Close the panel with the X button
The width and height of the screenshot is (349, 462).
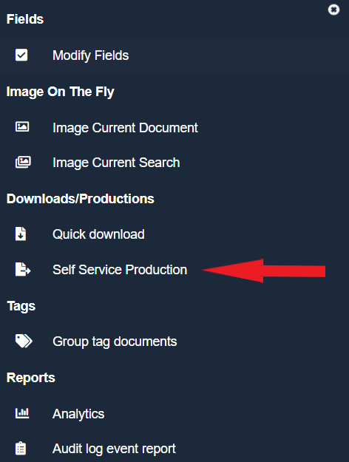333,10
